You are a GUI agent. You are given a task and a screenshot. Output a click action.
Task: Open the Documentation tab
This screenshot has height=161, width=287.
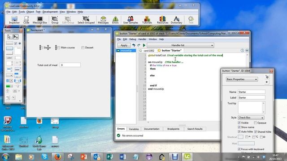coord(152,129)
